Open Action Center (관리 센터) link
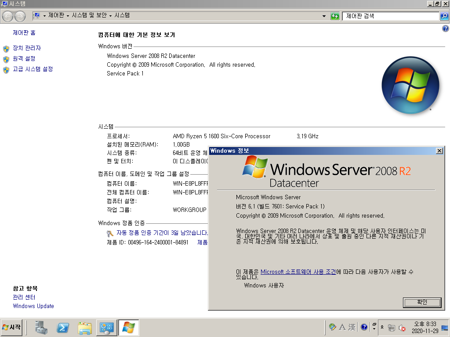 click(24, 297)
